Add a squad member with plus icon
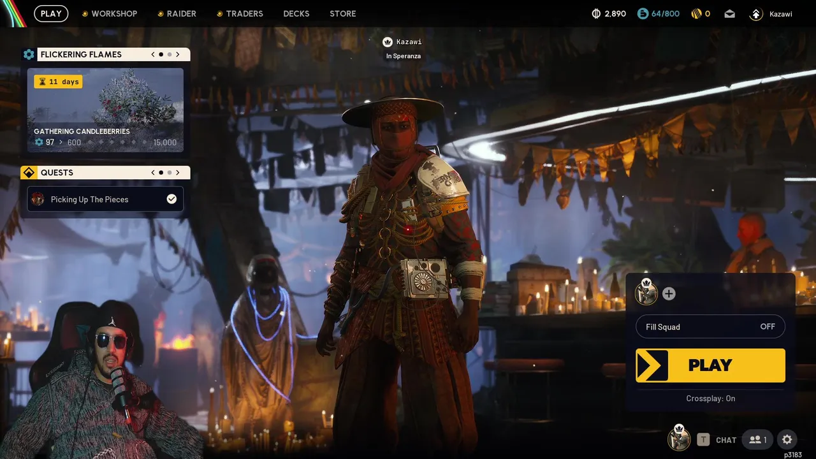816x459 pixels. tap(669, 294)
